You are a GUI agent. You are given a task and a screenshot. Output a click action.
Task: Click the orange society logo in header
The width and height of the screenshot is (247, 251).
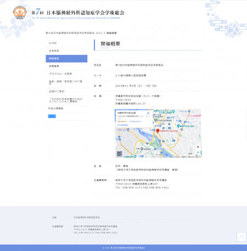pos(20,13)
